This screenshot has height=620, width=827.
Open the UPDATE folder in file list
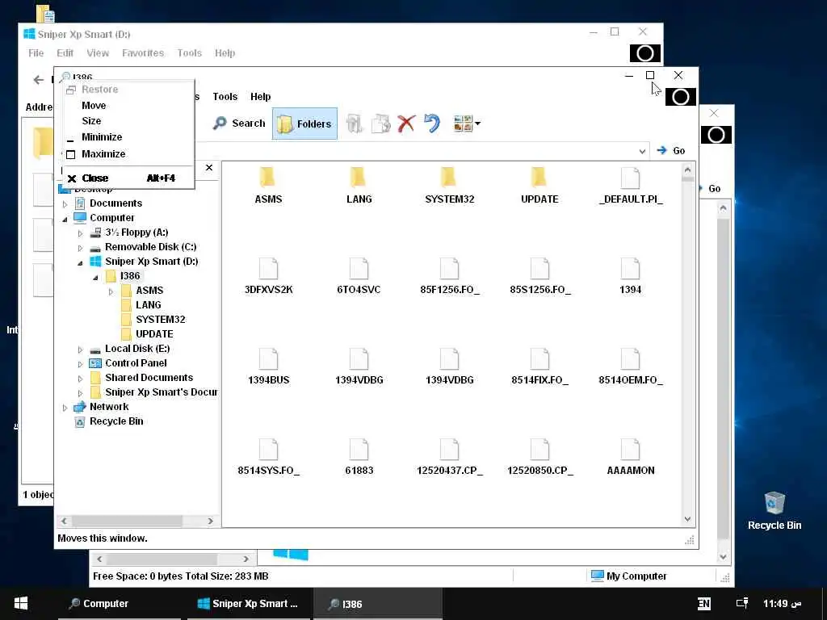point(539,186)
